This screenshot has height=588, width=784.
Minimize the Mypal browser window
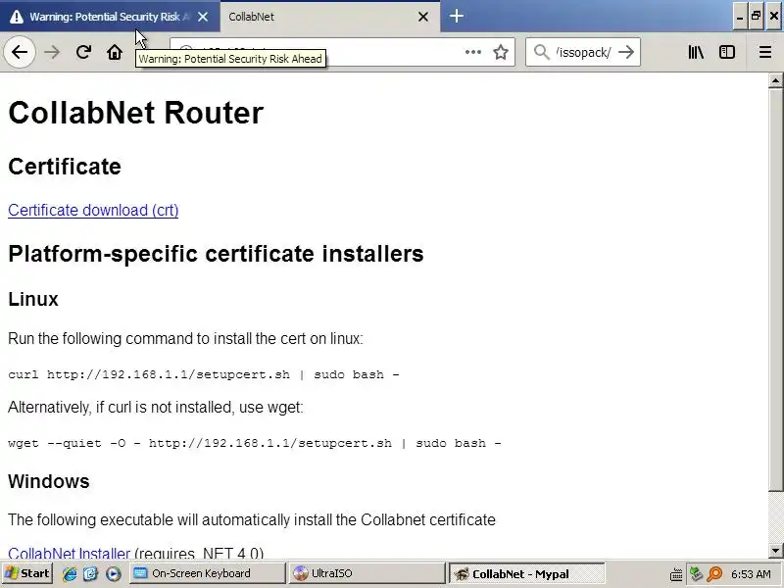coord(740,17)
